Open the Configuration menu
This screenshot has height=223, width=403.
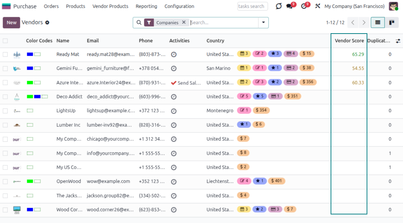click(179, 6)
